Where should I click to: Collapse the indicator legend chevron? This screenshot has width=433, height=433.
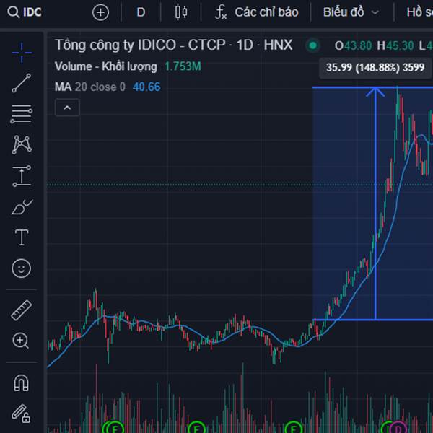(x=67, y=108)
